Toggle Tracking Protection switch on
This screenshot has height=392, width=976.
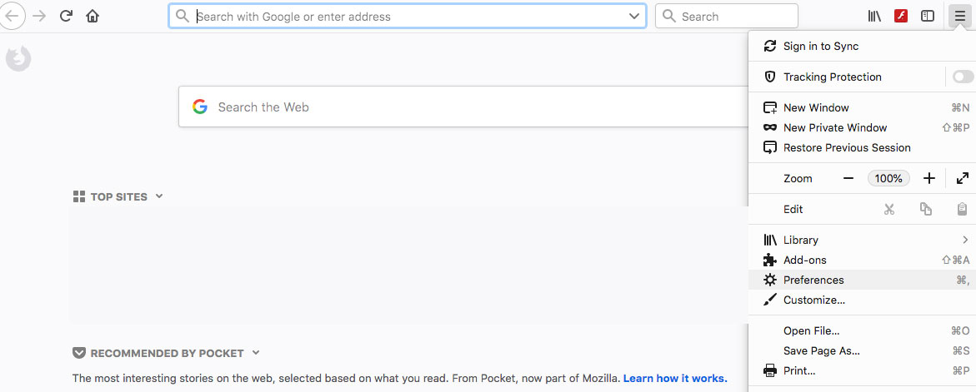coord(963,77)
